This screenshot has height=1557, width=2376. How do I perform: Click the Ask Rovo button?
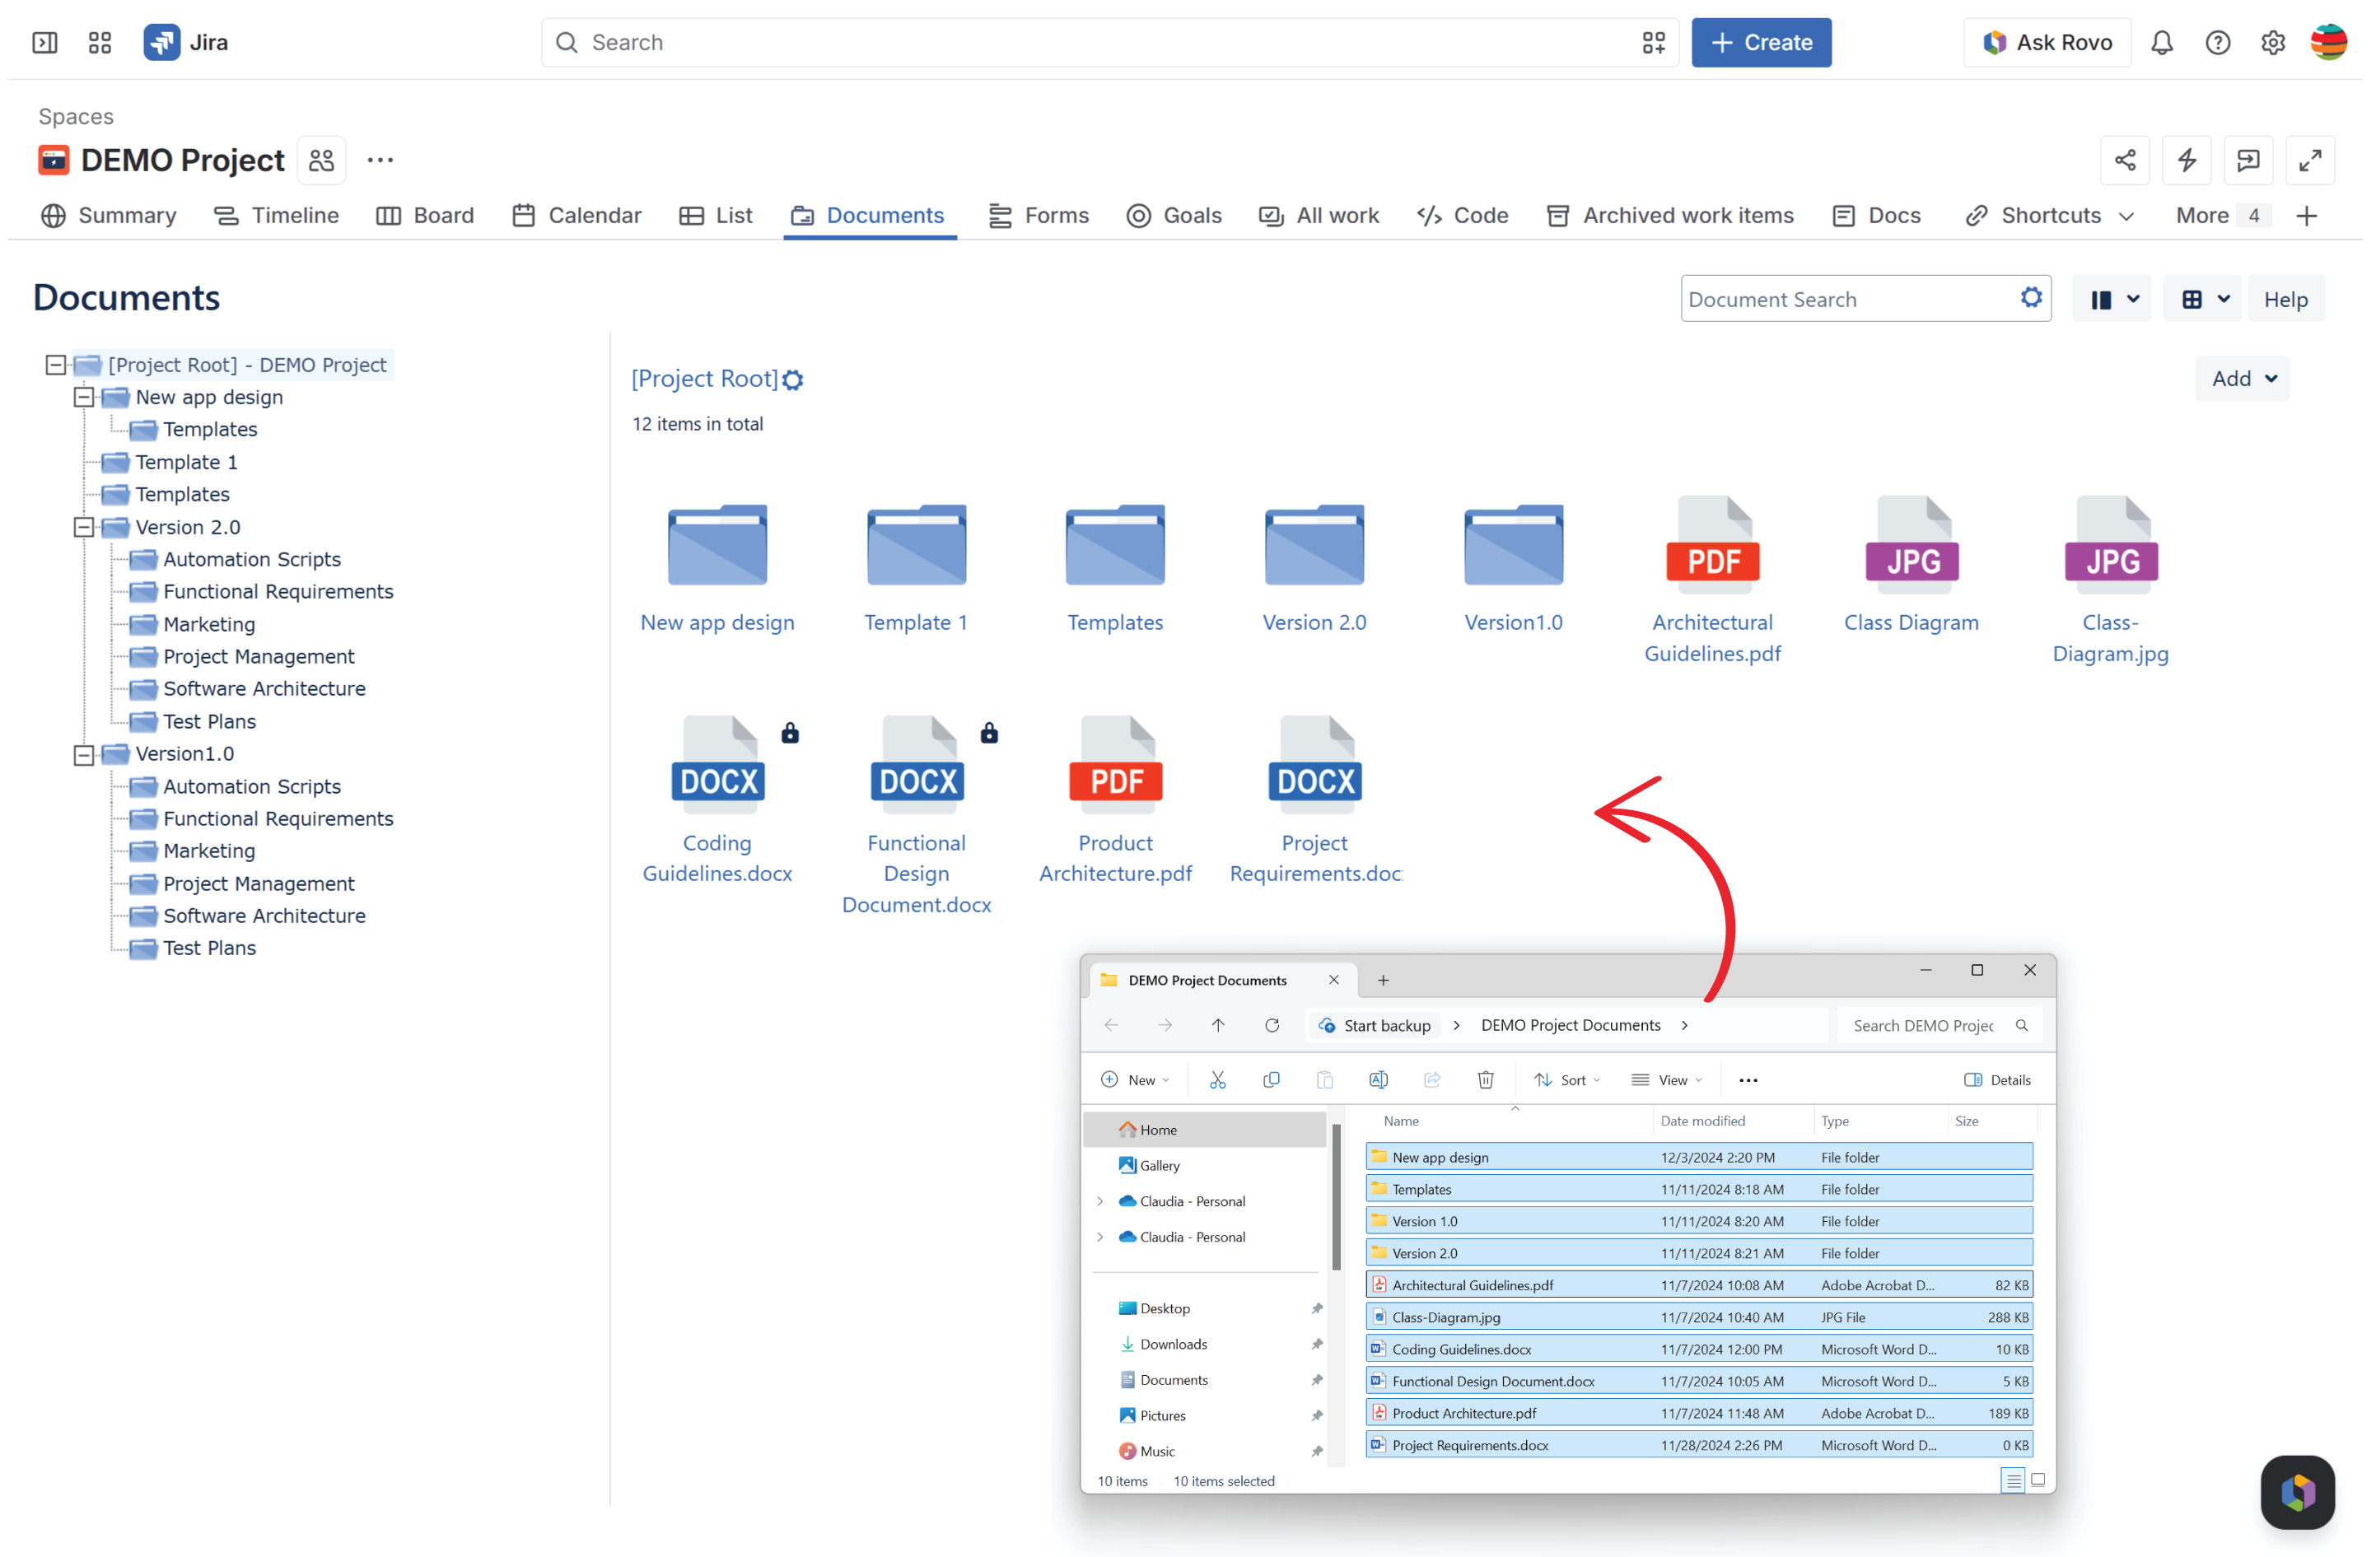click(2047, 42)
